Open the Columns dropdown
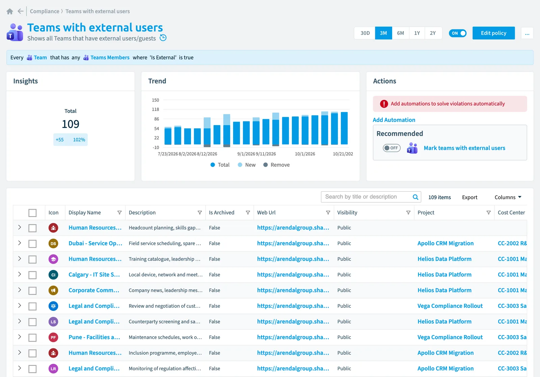The height and width of the screenshot is (377, 540). pyautogui.click(x=508, y=197)
